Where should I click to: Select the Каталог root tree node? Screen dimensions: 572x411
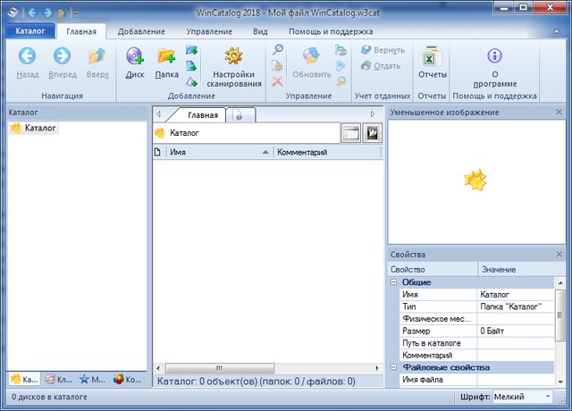click(40, 129)
